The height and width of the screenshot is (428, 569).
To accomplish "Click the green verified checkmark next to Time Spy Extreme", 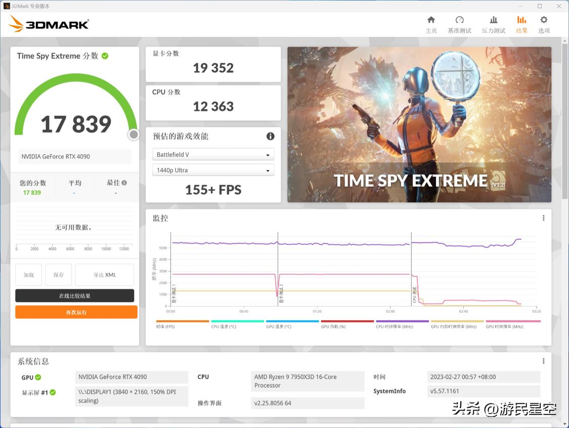I will [104, 56].
